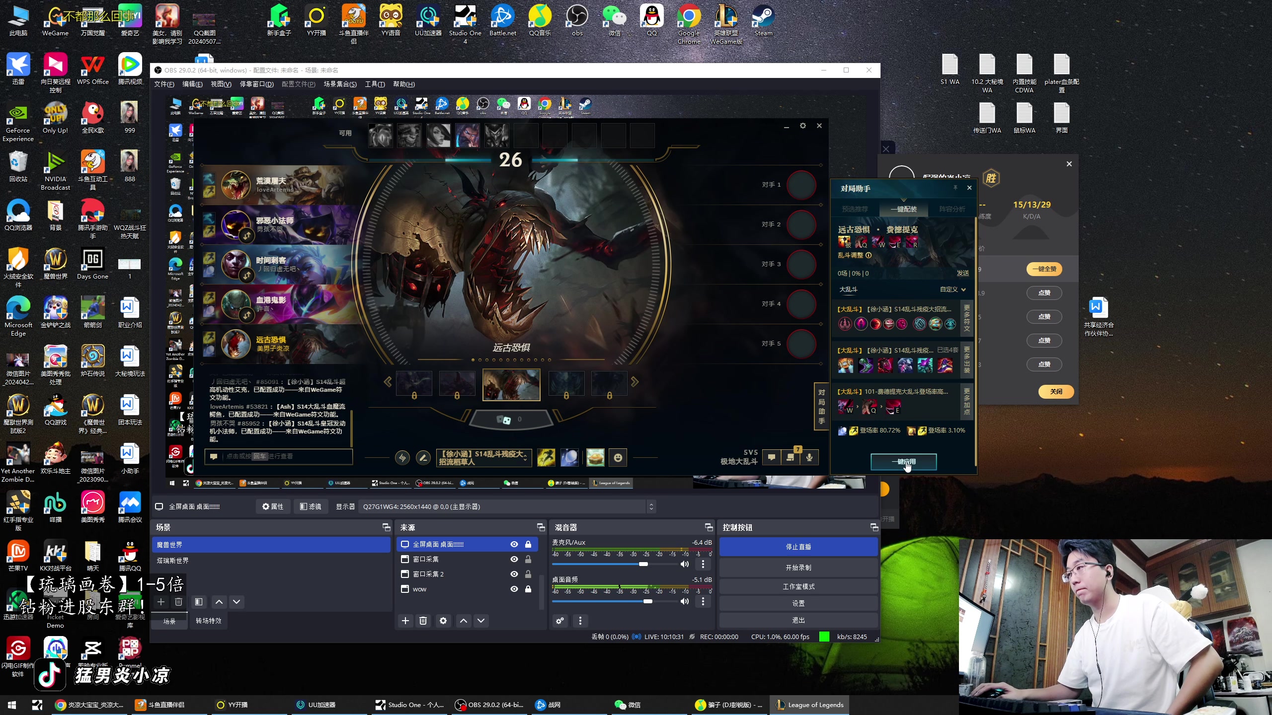Open the 场景集合(S) menu in OBS
This screenshot has width=1272, height=715.
click(340, 84)
